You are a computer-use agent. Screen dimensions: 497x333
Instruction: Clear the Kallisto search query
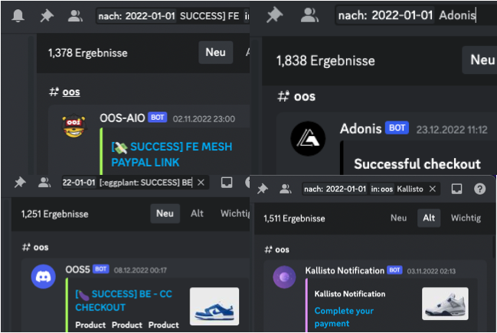pos(433,189)
